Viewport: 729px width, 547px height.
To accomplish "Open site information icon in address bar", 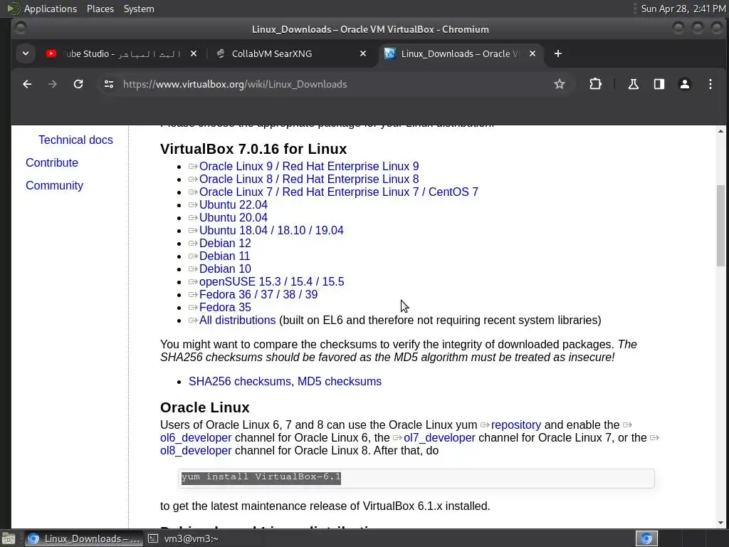I will coord(109,84).
